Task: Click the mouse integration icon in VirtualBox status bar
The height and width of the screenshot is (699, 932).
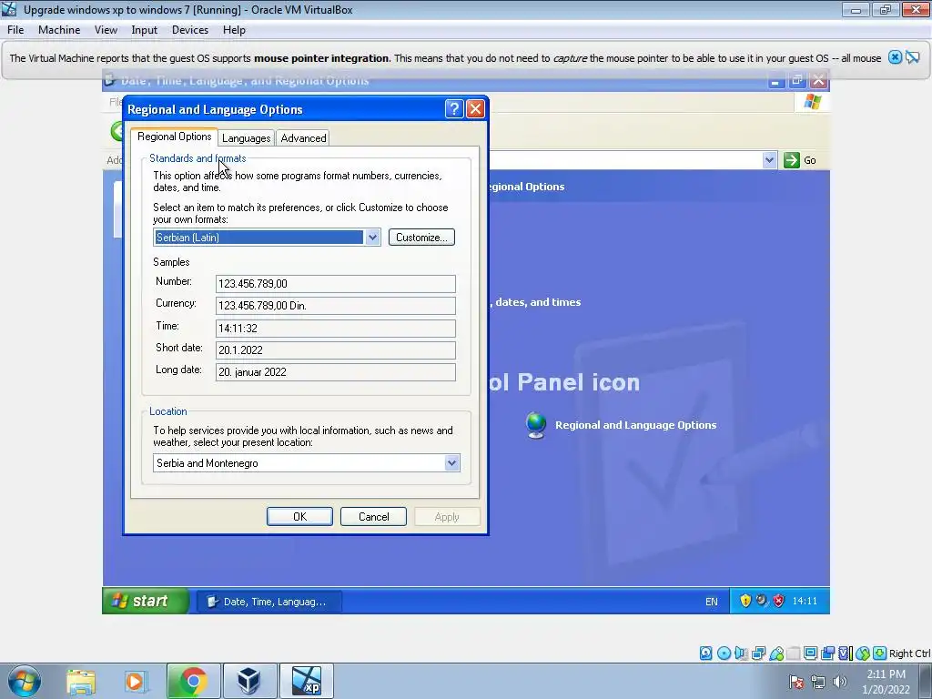Action: pyautogui.click(x=863, y=653)
